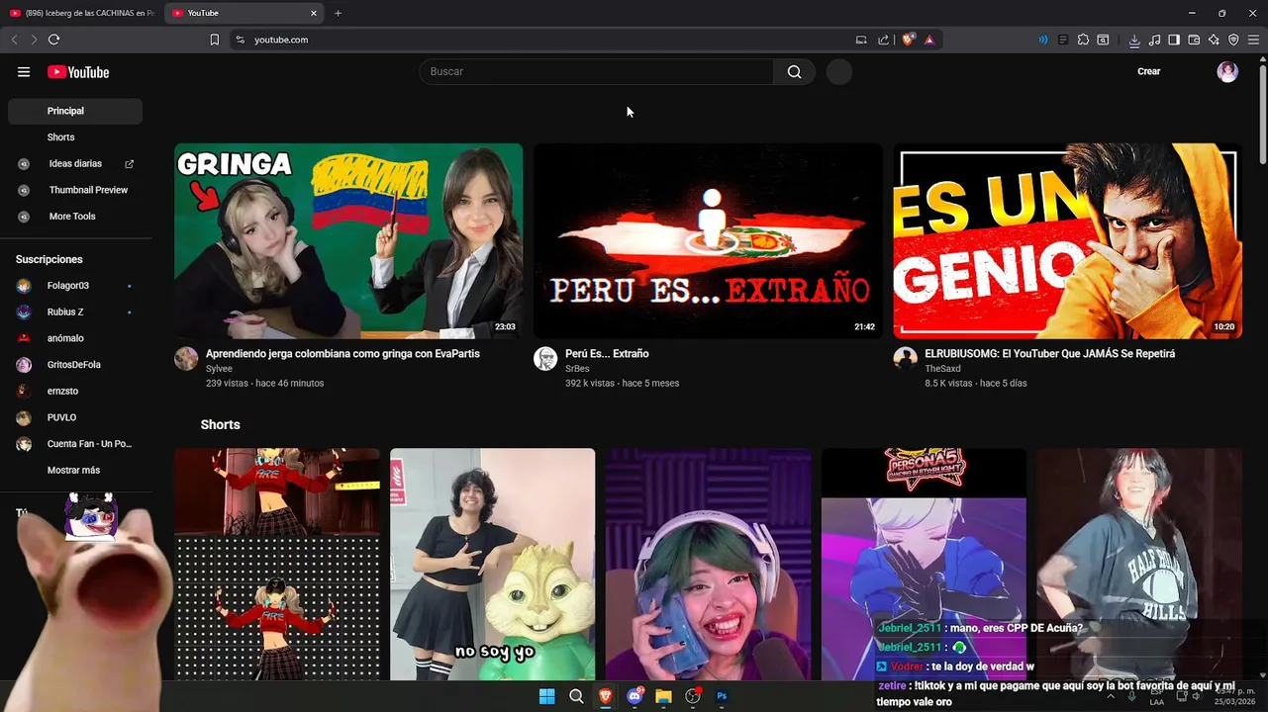Viewport: 1268px width, 712px height.
Task: Open the Sylvee channel name
Action: click(219, 369)
